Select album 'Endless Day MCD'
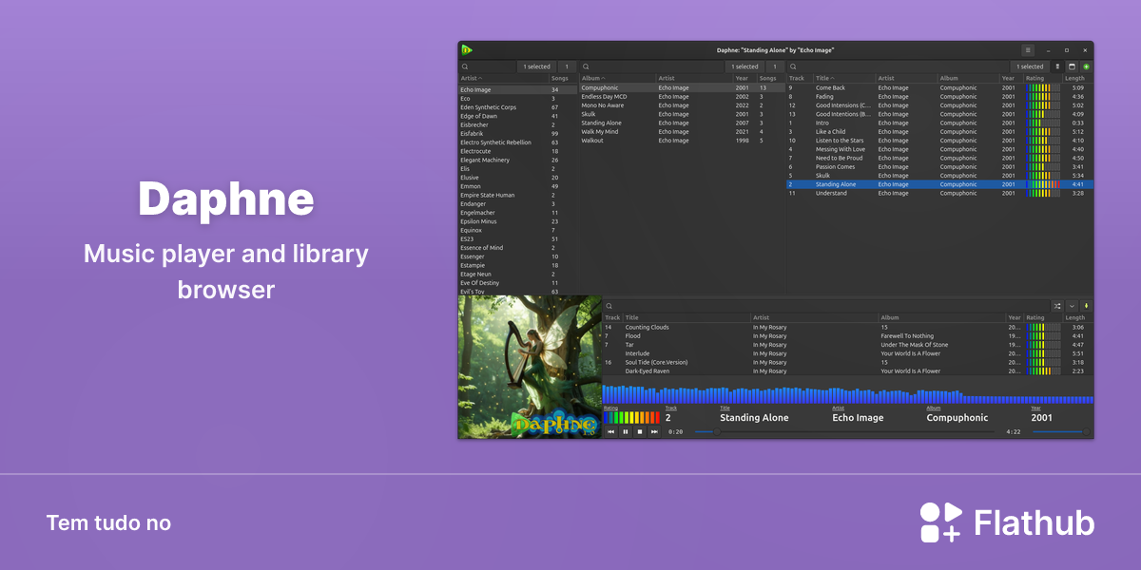1141x570 pixels. [x=682, y=96]
